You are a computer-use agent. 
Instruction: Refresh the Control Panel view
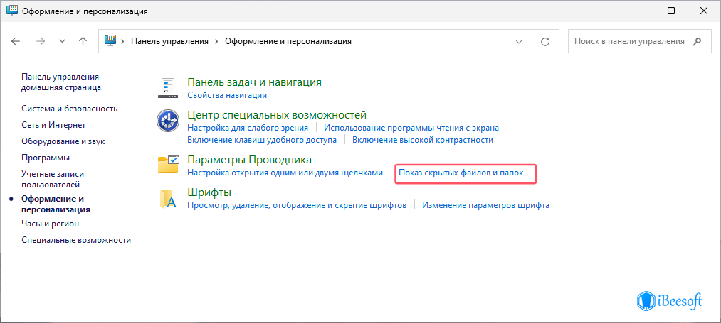545,41
